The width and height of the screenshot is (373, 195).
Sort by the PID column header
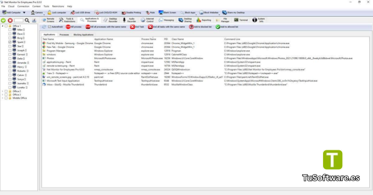coord(167,39)
